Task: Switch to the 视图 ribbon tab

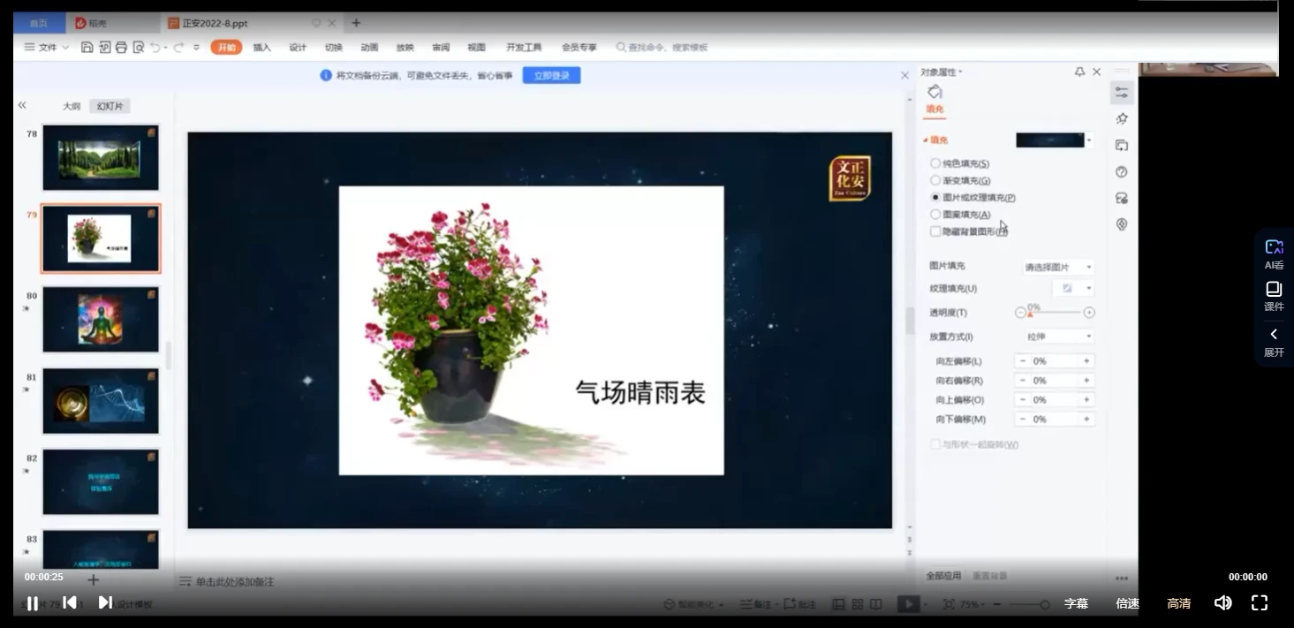Action: pos(476,48)
